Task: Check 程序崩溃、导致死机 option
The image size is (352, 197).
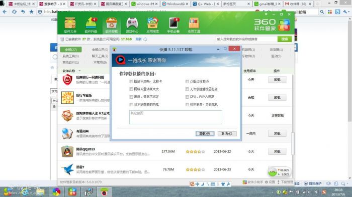Action: (x=187, y=105)
